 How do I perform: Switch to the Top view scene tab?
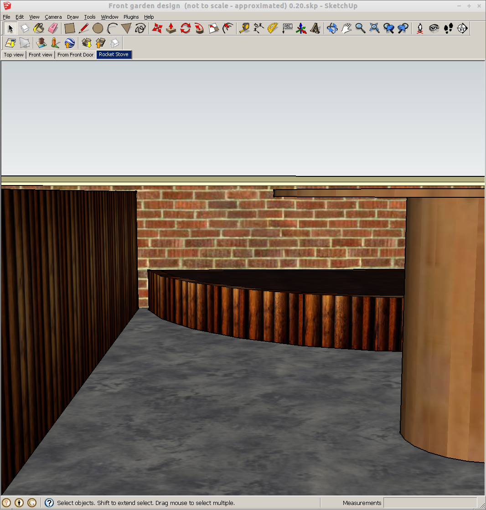pyautogui.click(x=14, y=55)
